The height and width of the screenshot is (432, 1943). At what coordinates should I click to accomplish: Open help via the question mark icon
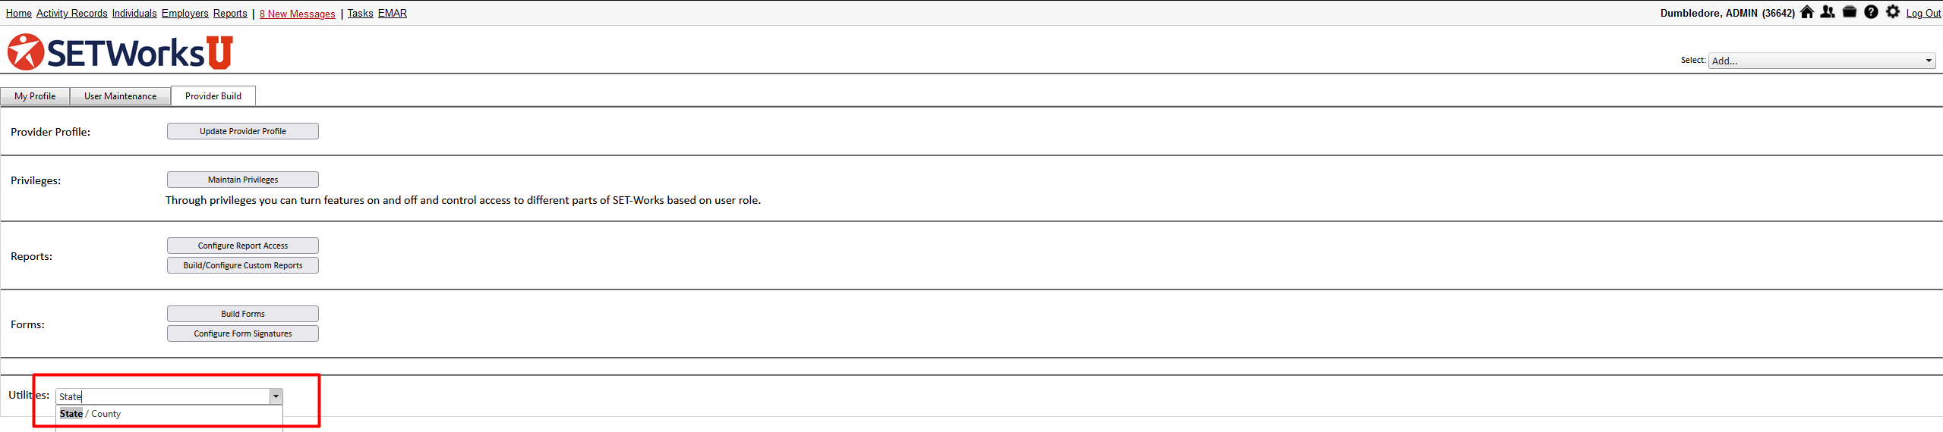(x=1871, y=12)
